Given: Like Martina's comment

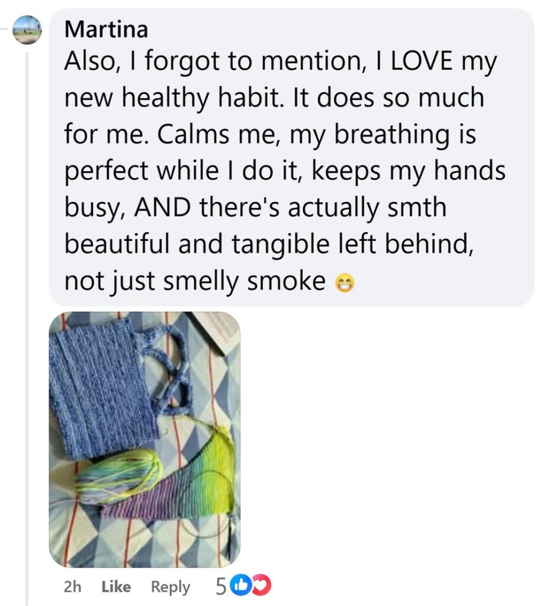Looking at the screenshot, I should point(116,586).
